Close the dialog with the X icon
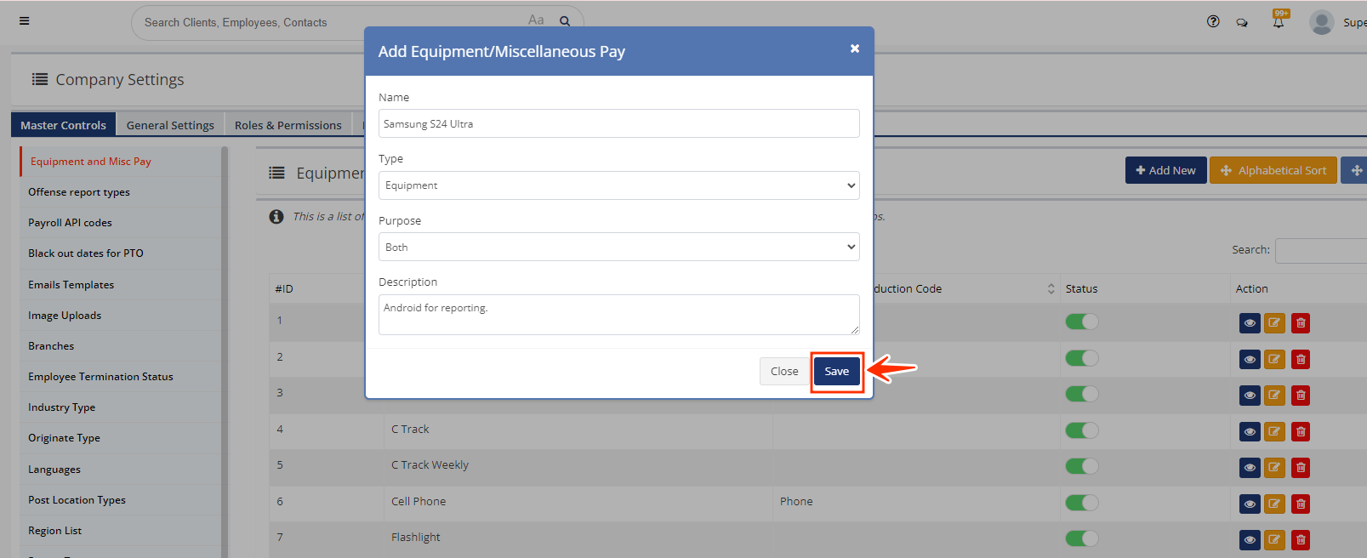Screen dimensions: 1367x558 854,49
